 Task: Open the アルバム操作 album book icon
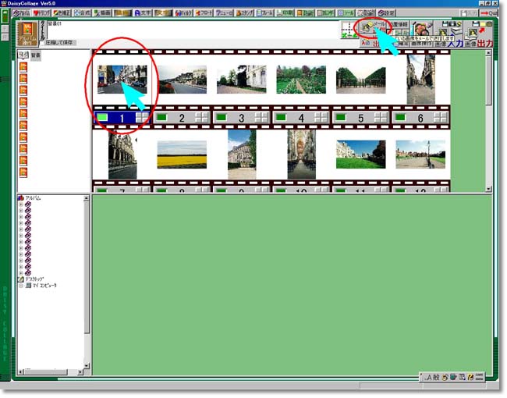[27, 34]
